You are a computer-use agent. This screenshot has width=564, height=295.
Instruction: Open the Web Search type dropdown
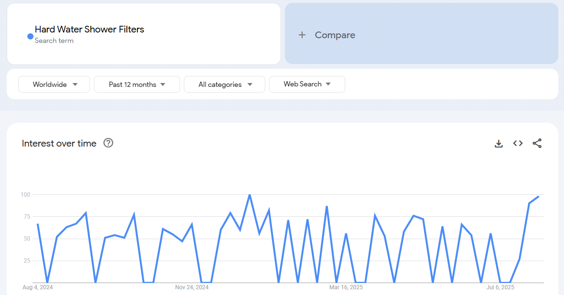(307, 84)
